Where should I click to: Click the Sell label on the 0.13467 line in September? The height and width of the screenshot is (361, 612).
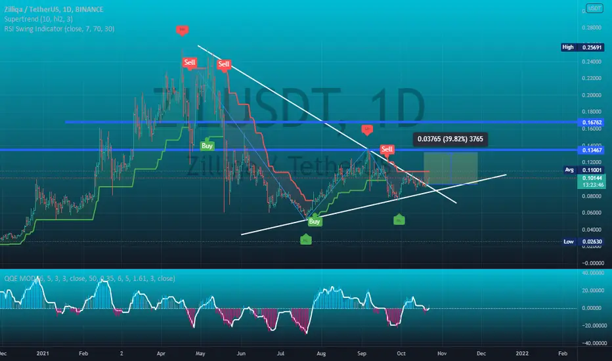pos(387,149)
